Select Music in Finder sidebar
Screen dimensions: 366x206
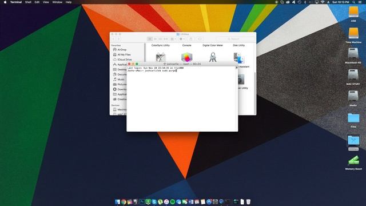click(119, 80)
